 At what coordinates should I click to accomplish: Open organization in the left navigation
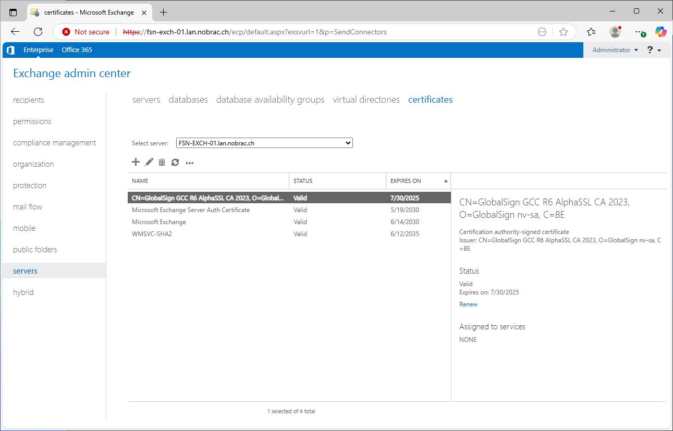[33, 164]
